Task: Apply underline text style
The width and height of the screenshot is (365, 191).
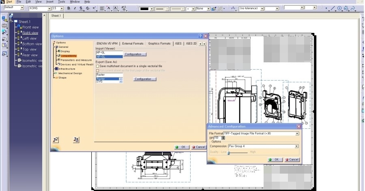Action: click(81, 8)
